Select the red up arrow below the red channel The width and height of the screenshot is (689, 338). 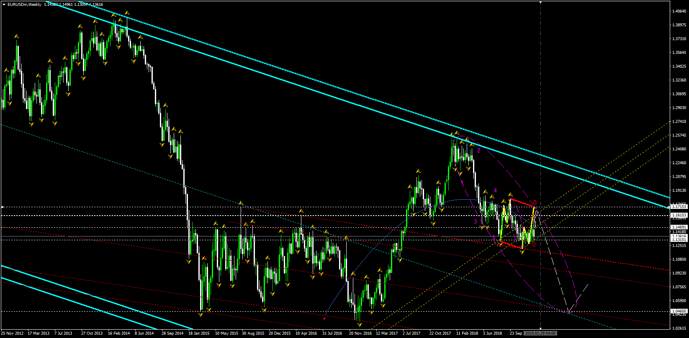[x=534, y=244]
